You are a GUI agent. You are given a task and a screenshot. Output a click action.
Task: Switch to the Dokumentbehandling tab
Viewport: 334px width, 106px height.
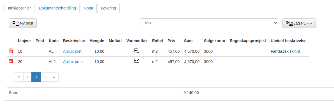[57, 8]
